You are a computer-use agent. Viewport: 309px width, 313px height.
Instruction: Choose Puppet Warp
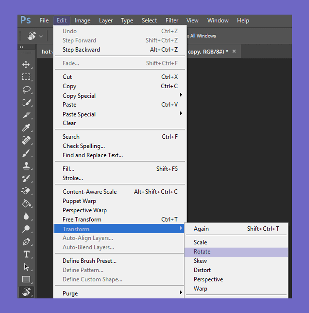pos(120,201)
